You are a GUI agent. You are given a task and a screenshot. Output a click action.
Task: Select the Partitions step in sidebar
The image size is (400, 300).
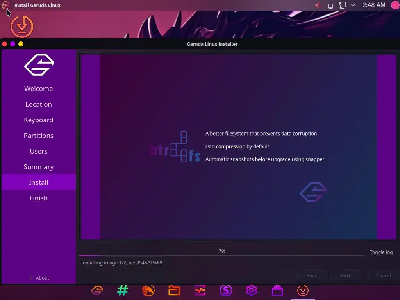(x=39, y=136)
